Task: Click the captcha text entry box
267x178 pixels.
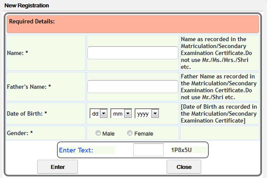Action: click(x=148, y=150)
